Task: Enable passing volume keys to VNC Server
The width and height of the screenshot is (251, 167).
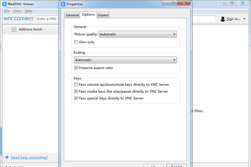Action: (76, 85)
